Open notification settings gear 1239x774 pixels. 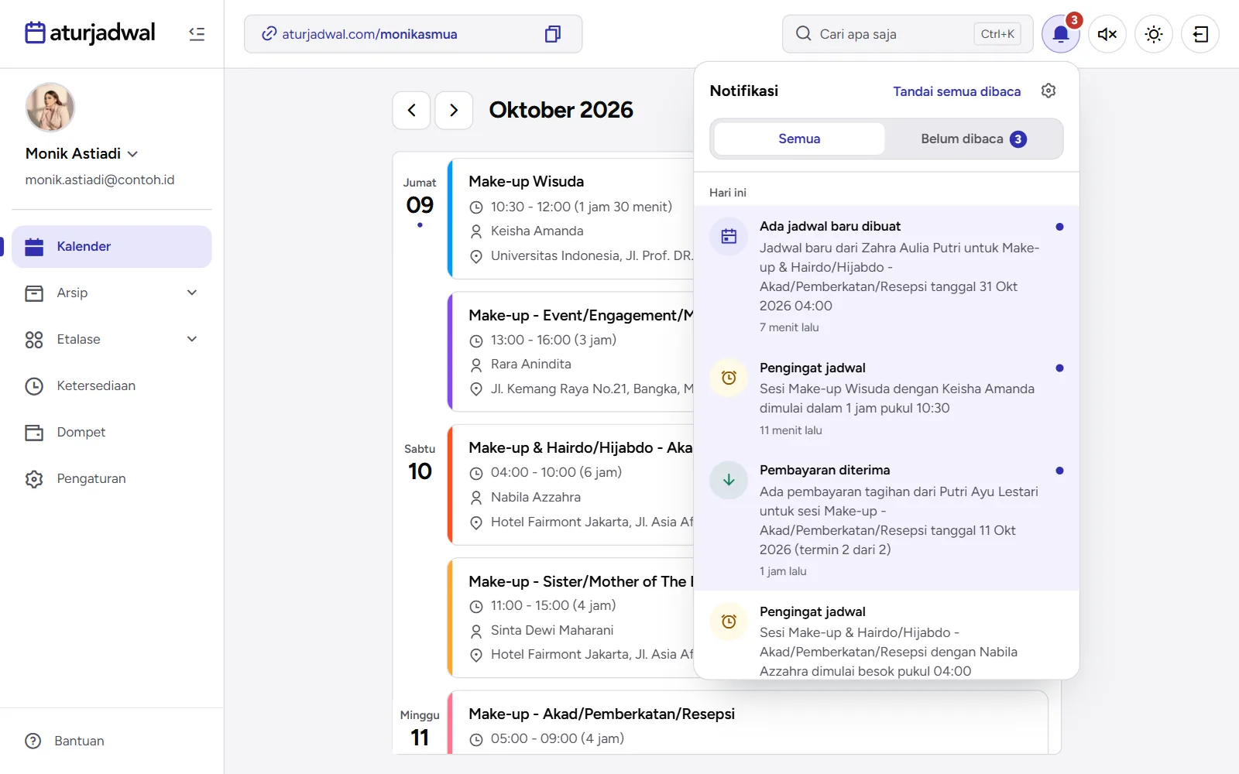(x=1049, y=91)
